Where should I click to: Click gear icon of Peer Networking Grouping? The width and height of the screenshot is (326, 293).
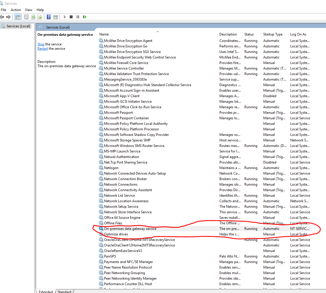click(101, 273)
